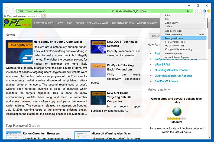
Task: Click the Home icon in toolbar
Action: tap(196, 11)
